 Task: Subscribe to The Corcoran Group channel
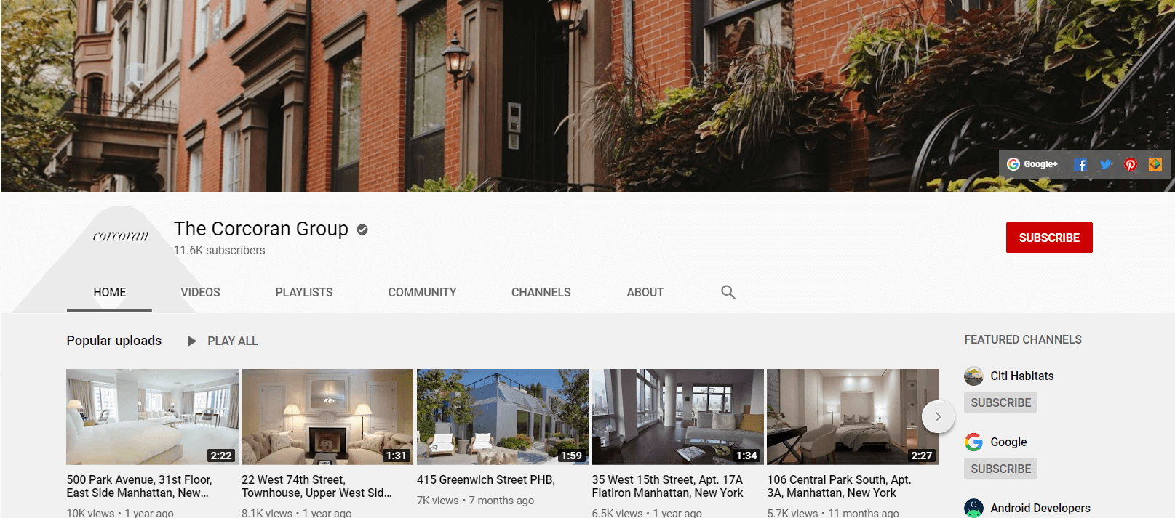pos(1049,238)
